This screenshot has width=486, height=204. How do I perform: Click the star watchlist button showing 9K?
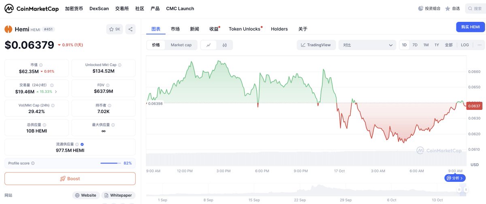pos(115,29)
